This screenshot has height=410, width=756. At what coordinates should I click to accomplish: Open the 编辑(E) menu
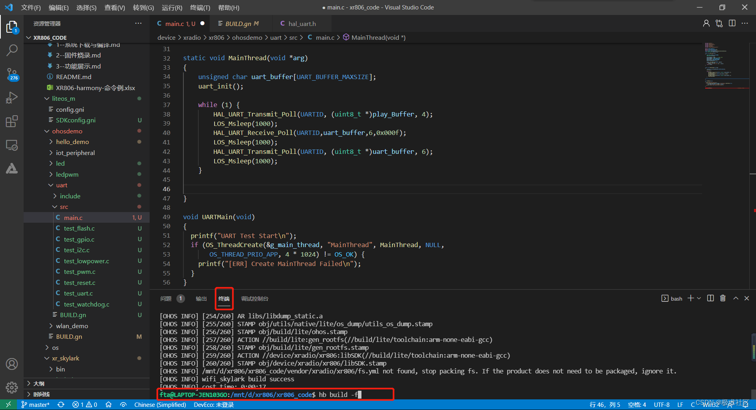point(59,7)
